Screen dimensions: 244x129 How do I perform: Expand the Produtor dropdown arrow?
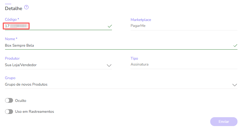(x=109, y=65)
